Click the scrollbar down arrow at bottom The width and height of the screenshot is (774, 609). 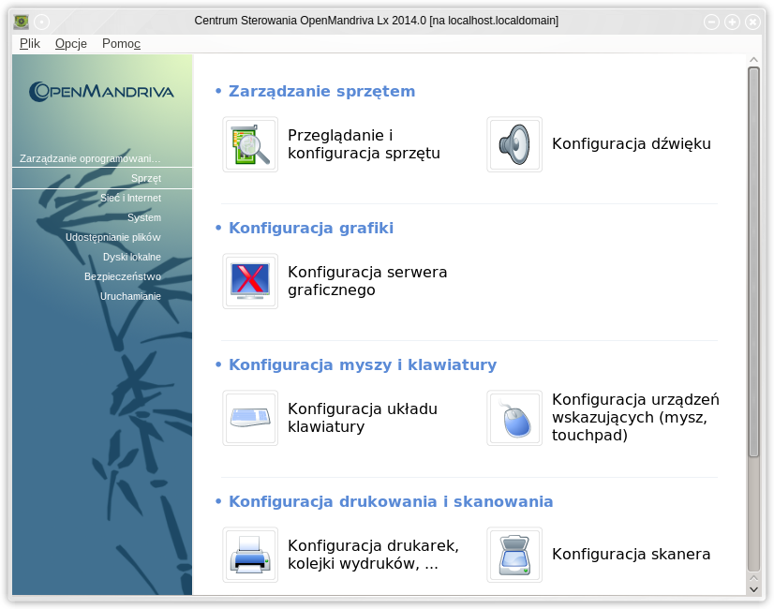point(753,589)
